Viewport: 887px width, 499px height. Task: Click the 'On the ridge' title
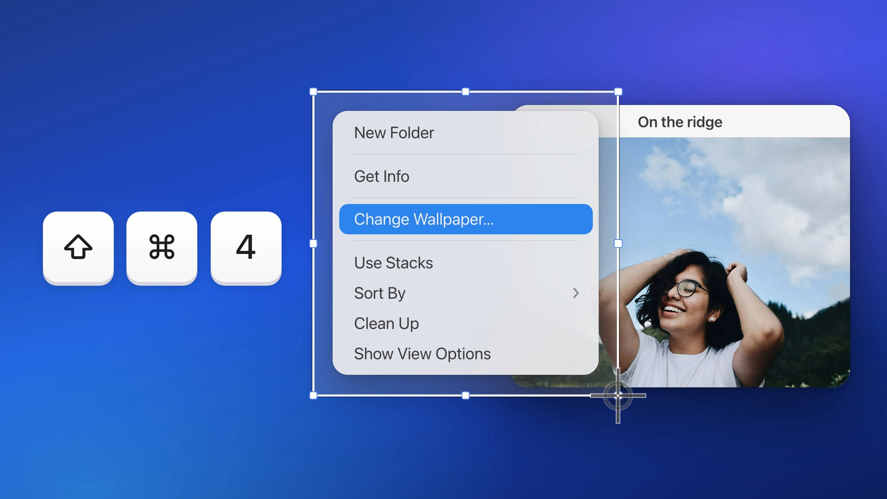pyautogui.click(x=680, y=122)
